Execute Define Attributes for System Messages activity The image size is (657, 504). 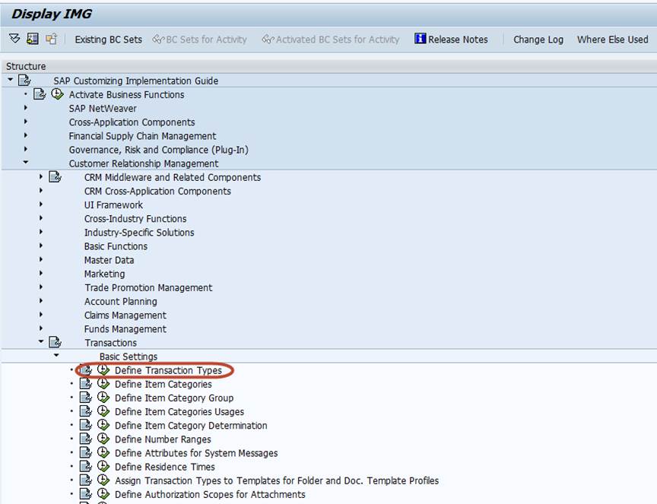(x=103, y=452)
